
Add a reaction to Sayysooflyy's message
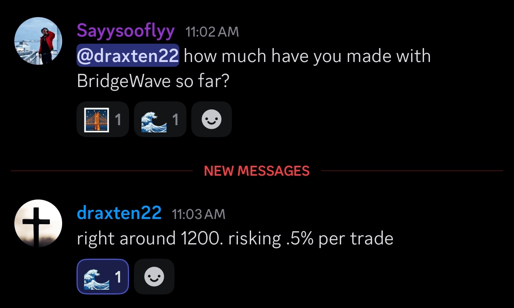point(211,119)
